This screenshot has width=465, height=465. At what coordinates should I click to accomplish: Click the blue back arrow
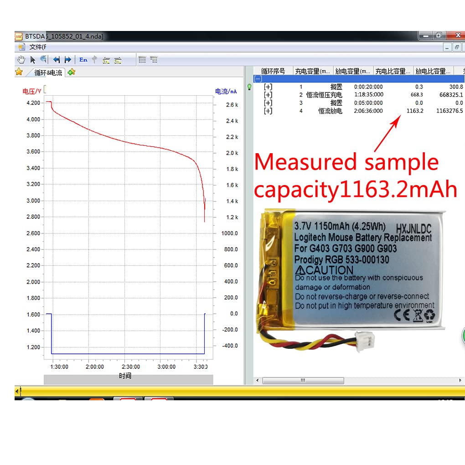click(x=57, y=59)
